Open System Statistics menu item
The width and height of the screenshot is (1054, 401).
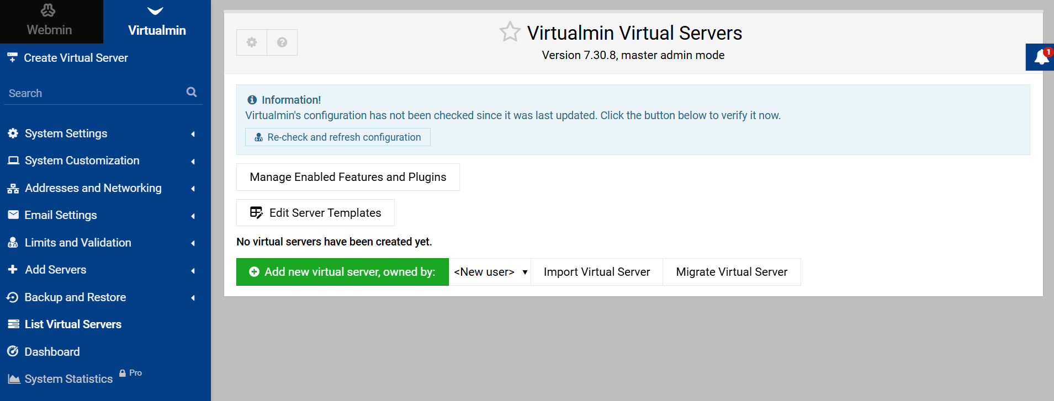[68, 379]
